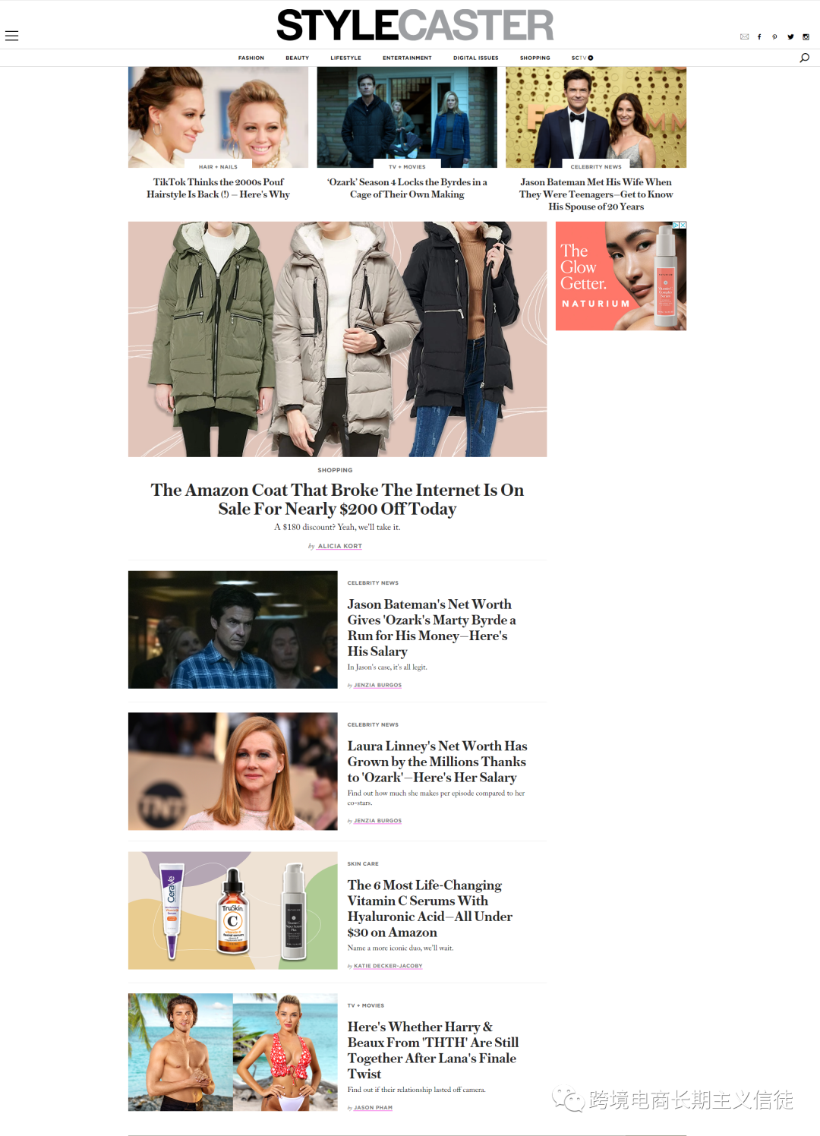Select the Entertainment nav item
The image size is (820, 1136).
point(407,58)
